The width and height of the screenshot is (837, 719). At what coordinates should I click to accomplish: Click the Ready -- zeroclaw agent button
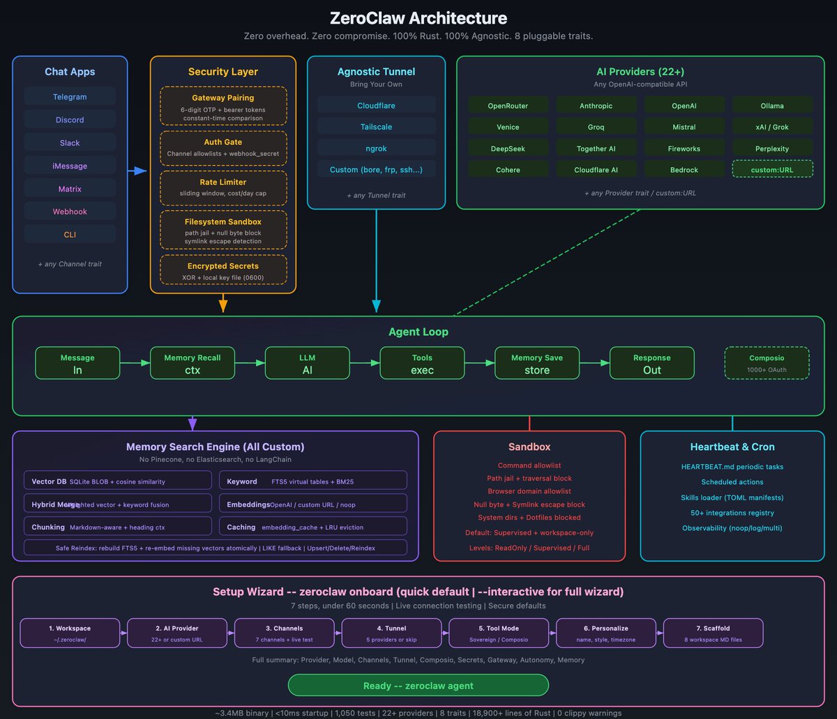pyautogui.click(x=418, y=686)
